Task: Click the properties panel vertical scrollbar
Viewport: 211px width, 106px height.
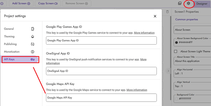Action: click(171, 58)
